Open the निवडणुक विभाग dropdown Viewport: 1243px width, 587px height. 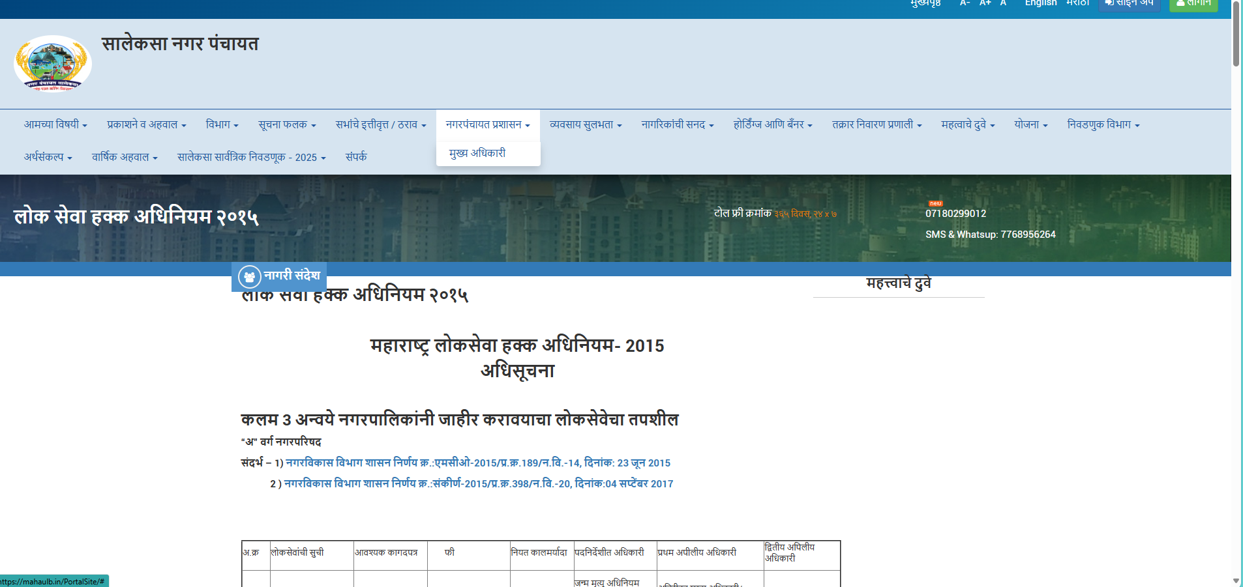pyautogui.click(x=1103, y=124)
